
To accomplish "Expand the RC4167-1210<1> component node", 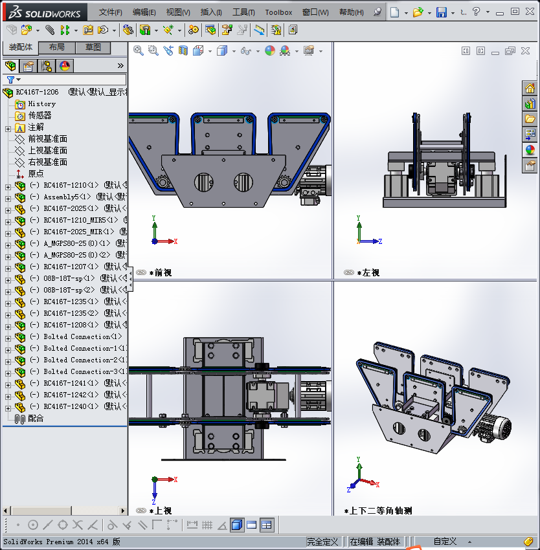I will 8,187.
